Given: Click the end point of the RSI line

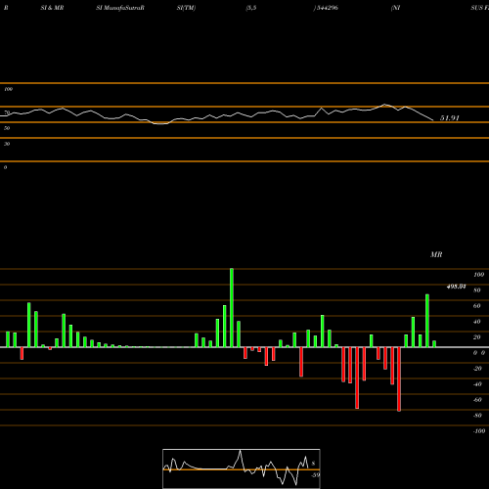Looking at the screenshot, I should tap(433, 120).
